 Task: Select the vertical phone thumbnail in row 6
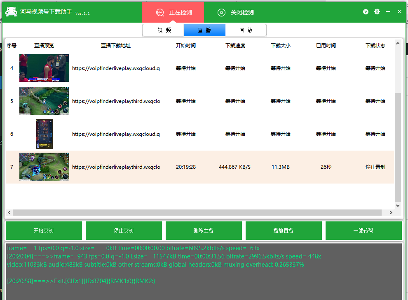[44, 134]
